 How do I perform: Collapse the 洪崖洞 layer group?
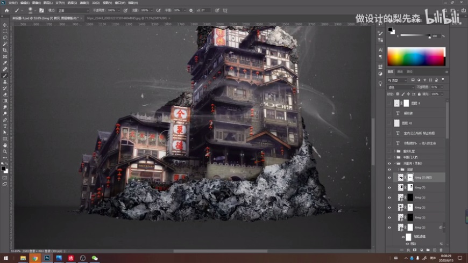(395, 164)
